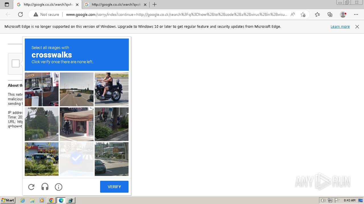Open File Explorer from taskbar
364x204 pixels.
coord(32,200)
